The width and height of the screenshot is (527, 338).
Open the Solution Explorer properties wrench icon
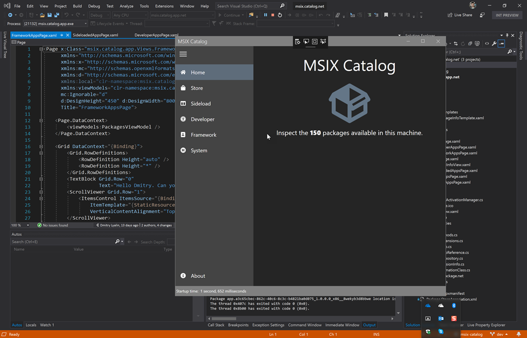[x=494, y=44]
